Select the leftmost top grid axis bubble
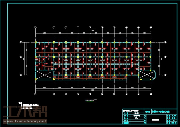This screenshot has width=180, height=127. [36, 27]
